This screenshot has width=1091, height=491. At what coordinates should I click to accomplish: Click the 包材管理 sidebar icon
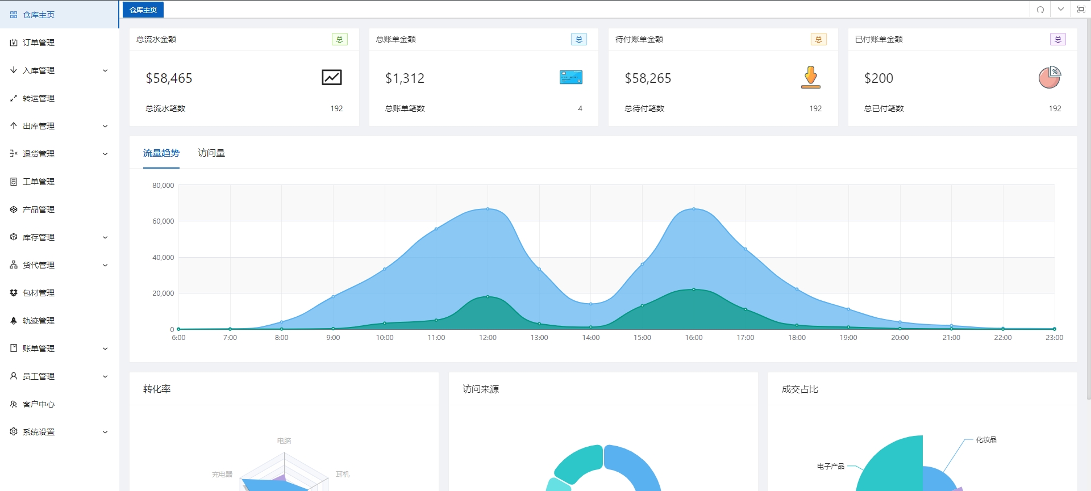click(14, 293)
